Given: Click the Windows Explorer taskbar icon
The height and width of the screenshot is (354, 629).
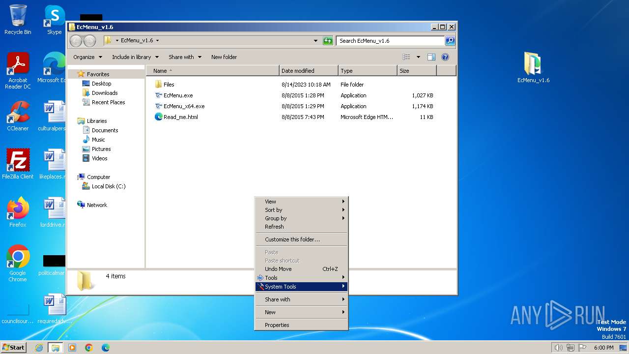Looking at the screenshot, I should (x=55, y=348).
